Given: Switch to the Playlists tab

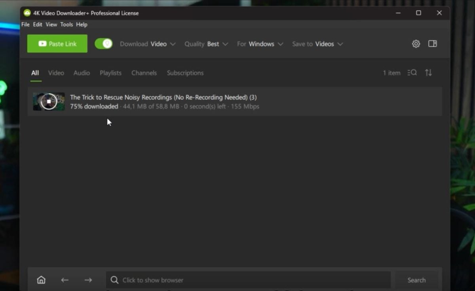Looking at the screenshot, I should coord(111,73).
